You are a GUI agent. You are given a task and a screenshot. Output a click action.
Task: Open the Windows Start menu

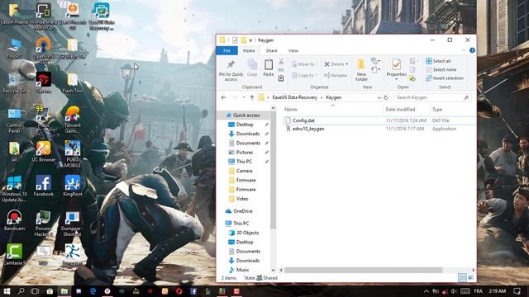tap(7, 291)
